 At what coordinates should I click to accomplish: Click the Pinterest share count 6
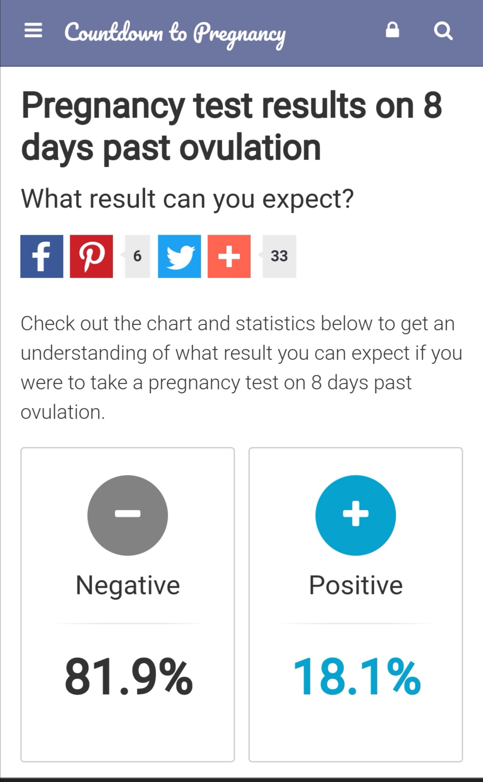pos(137,256)
